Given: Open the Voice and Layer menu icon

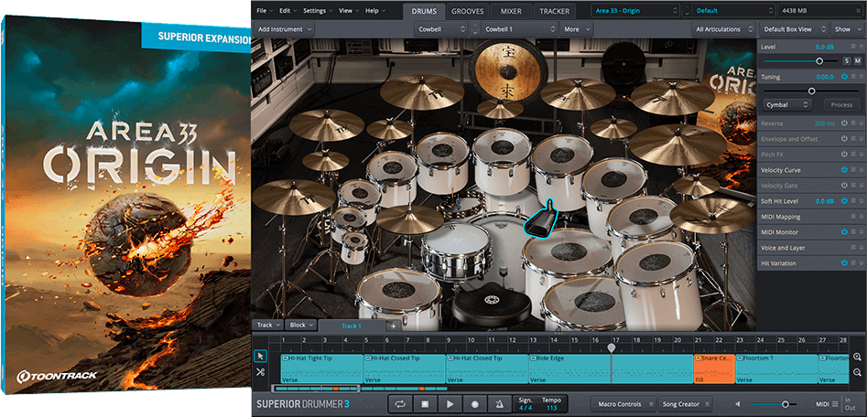Looking at the screenshot, I should [x=853, y=248].
